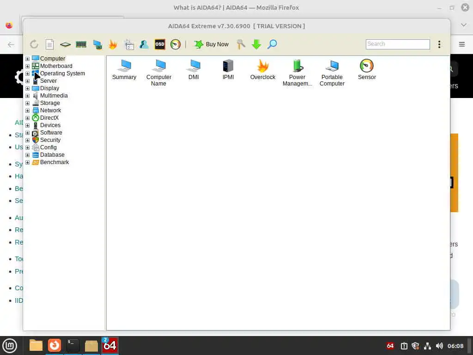Expand the Multimedia tree node
This screenshot has width=473, height=355.
tap(27, 96)
